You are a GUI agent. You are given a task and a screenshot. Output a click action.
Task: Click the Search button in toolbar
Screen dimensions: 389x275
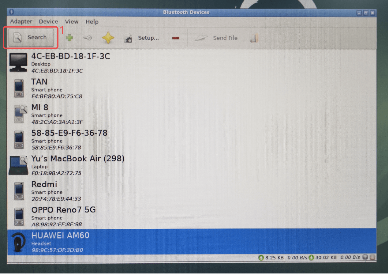[x=31, y=38]
